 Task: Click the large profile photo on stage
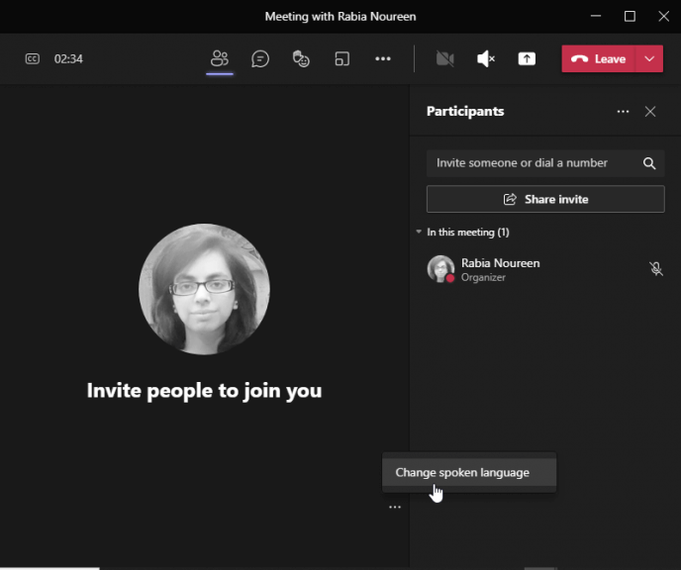[204, 289]
